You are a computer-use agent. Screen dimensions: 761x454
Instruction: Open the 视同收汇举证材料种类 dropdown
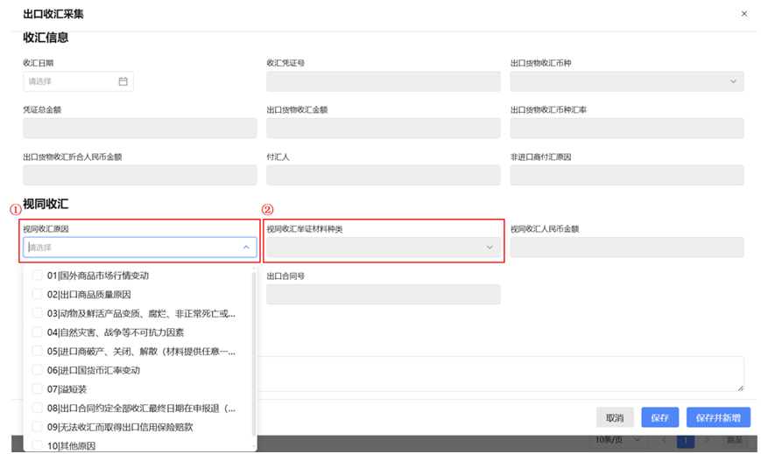[384, 248]
